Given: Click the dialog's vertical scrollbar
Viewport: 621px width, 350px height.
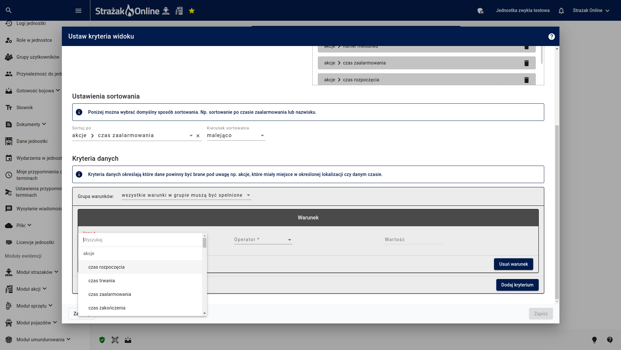Looking at the screenshot, I should pyautogui.click(x=557, y=212).
